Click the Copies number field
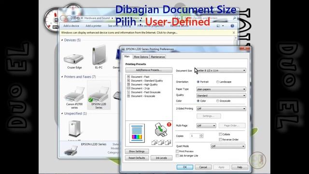The width and height of the screenshot is (309, 174). coord(195,136)
